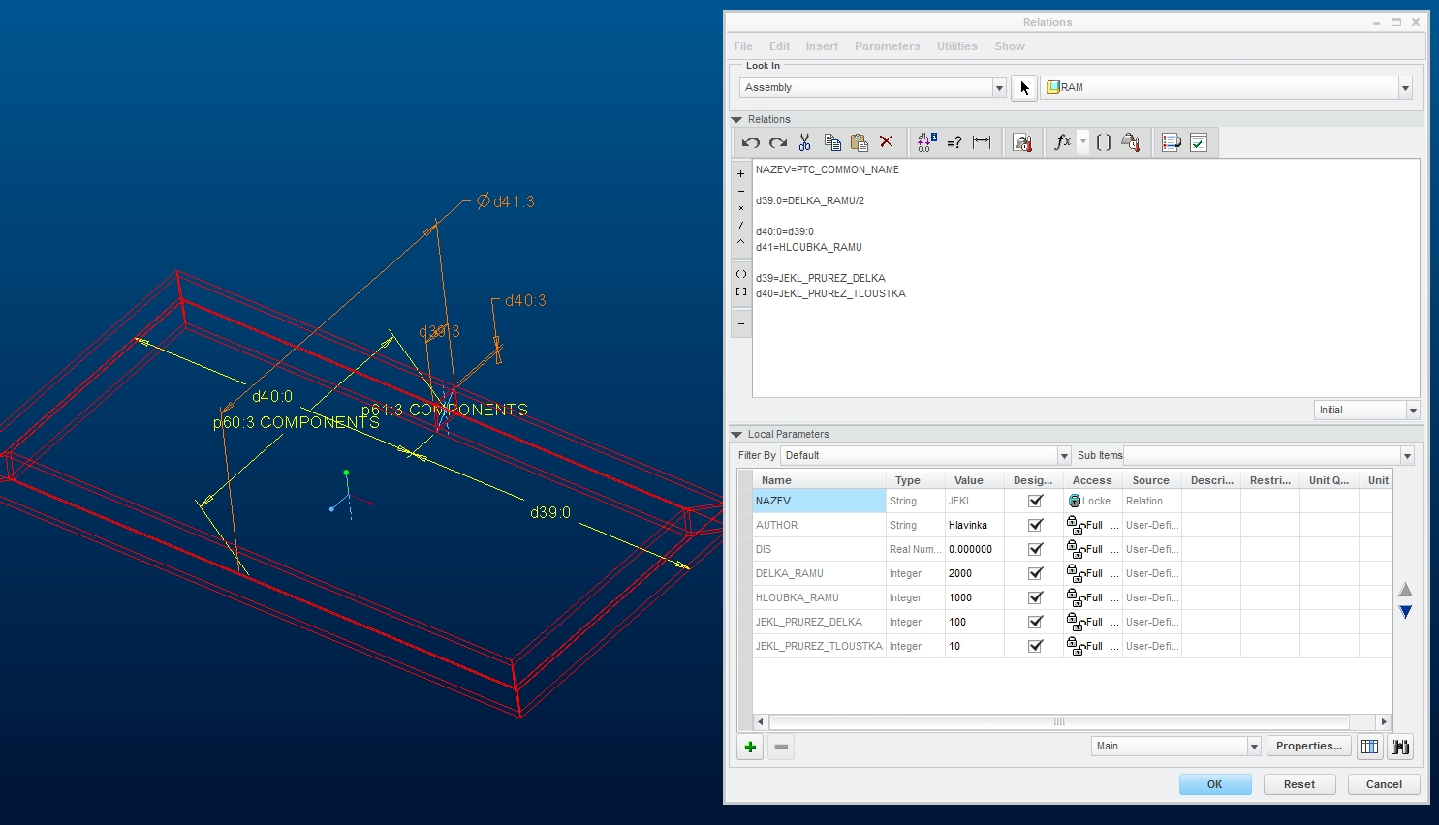Move parameter up with the grey arrow
Screen dimensions: 1439x825
tap(1406, 589)
